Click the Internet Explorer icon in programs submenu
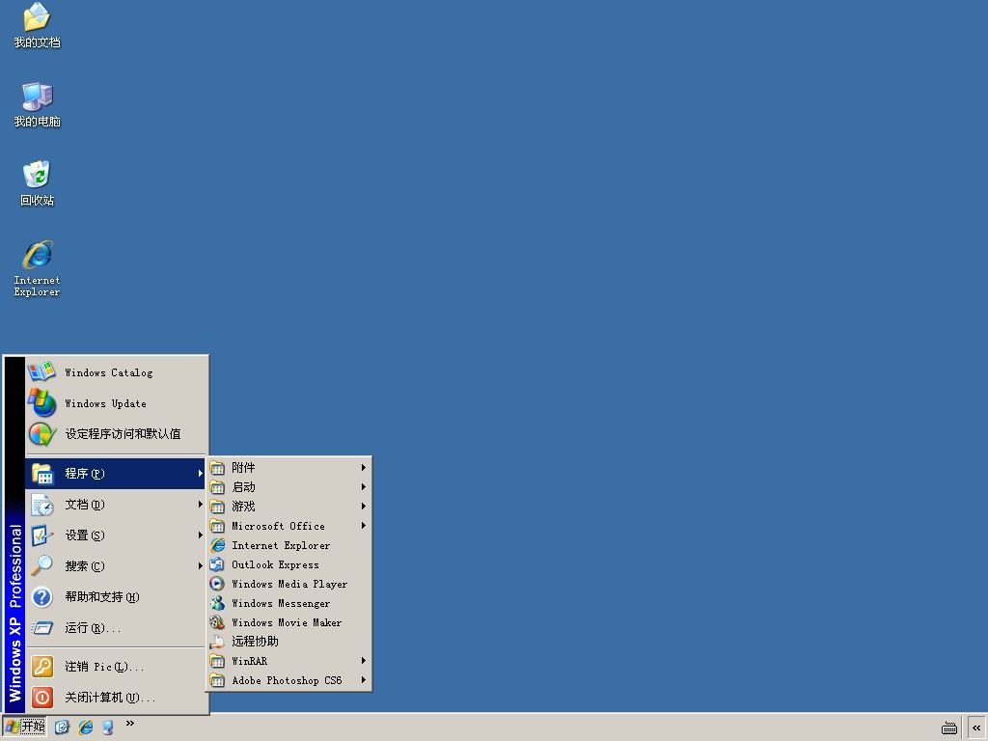 click(x=217, y=545)
